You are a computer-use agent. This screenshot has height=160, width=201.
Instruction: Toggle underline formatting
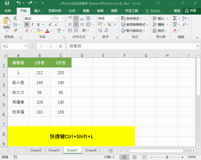coord(38,24)
